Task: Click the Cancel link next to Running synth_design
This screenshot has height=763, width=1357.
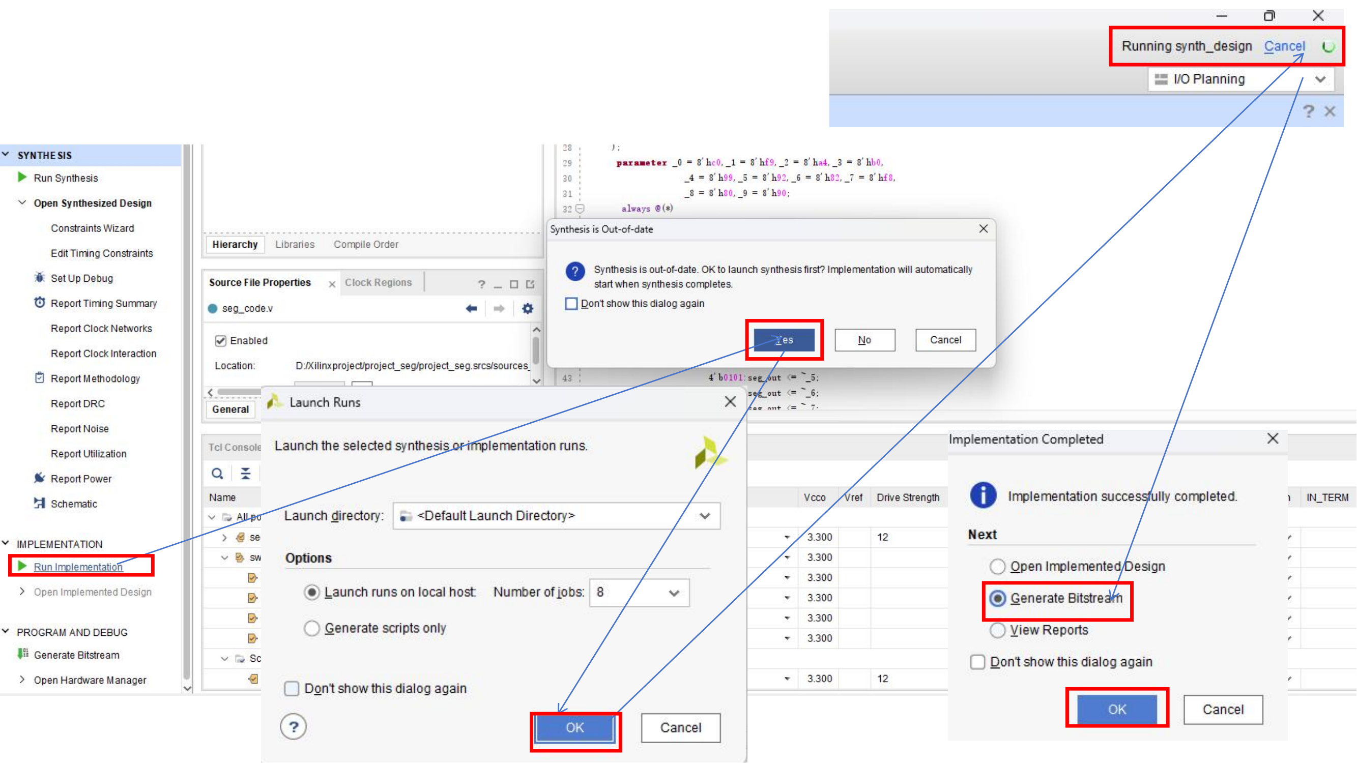Action: [1284, 46]
